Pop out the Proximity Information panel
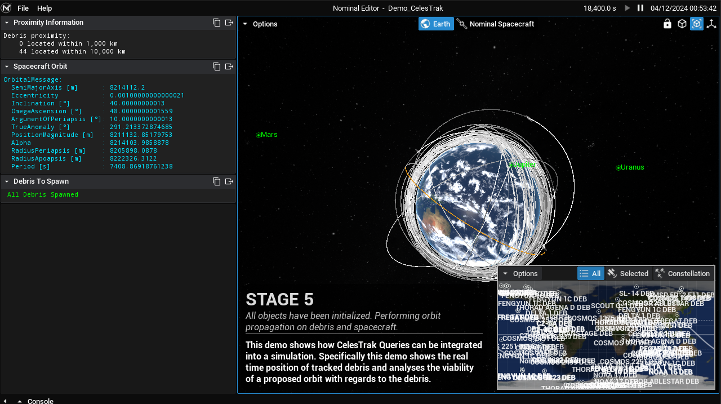 point(229,23)
